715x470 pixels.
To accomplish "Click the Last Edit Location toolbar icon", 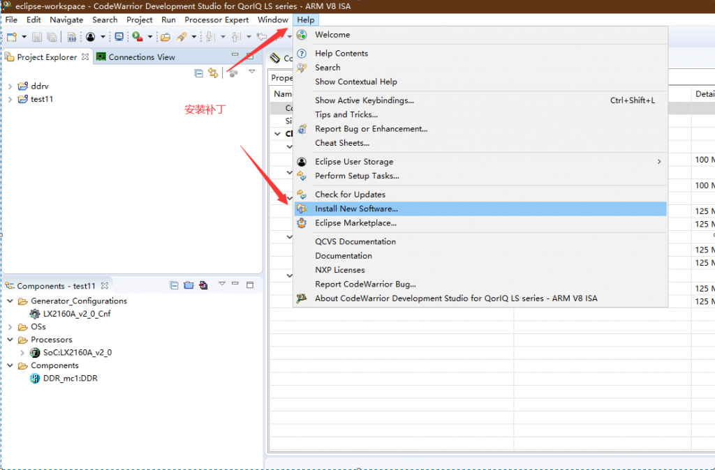I will [262, 37].
